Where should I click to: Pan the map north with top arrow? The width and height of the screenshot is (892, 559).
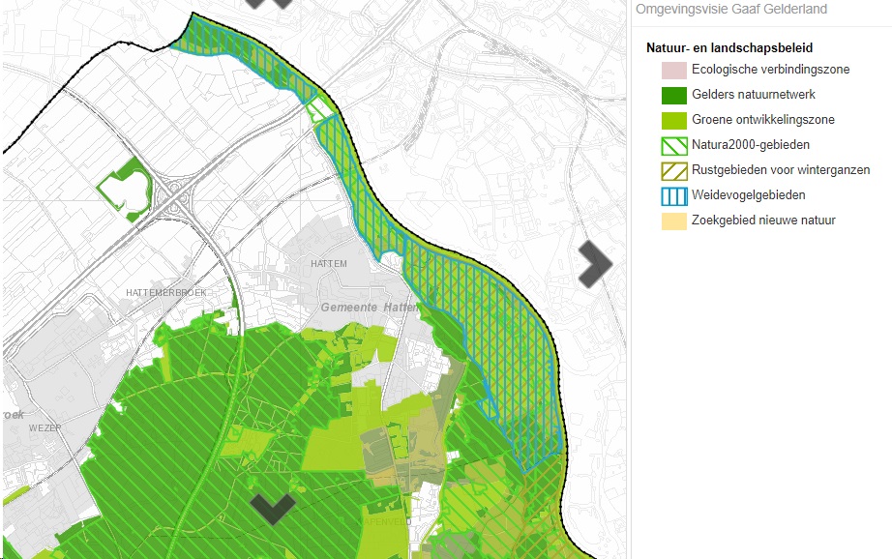pyautogui.click(x=268, y=3)
